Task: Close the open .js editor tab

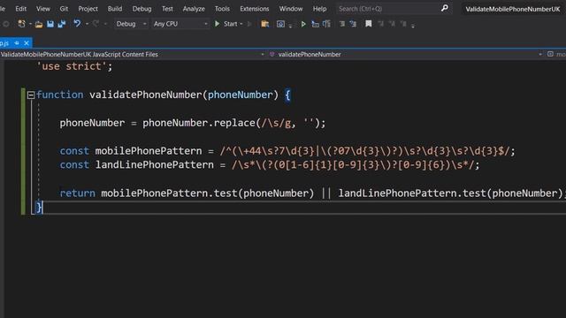Action: (27, 43)
